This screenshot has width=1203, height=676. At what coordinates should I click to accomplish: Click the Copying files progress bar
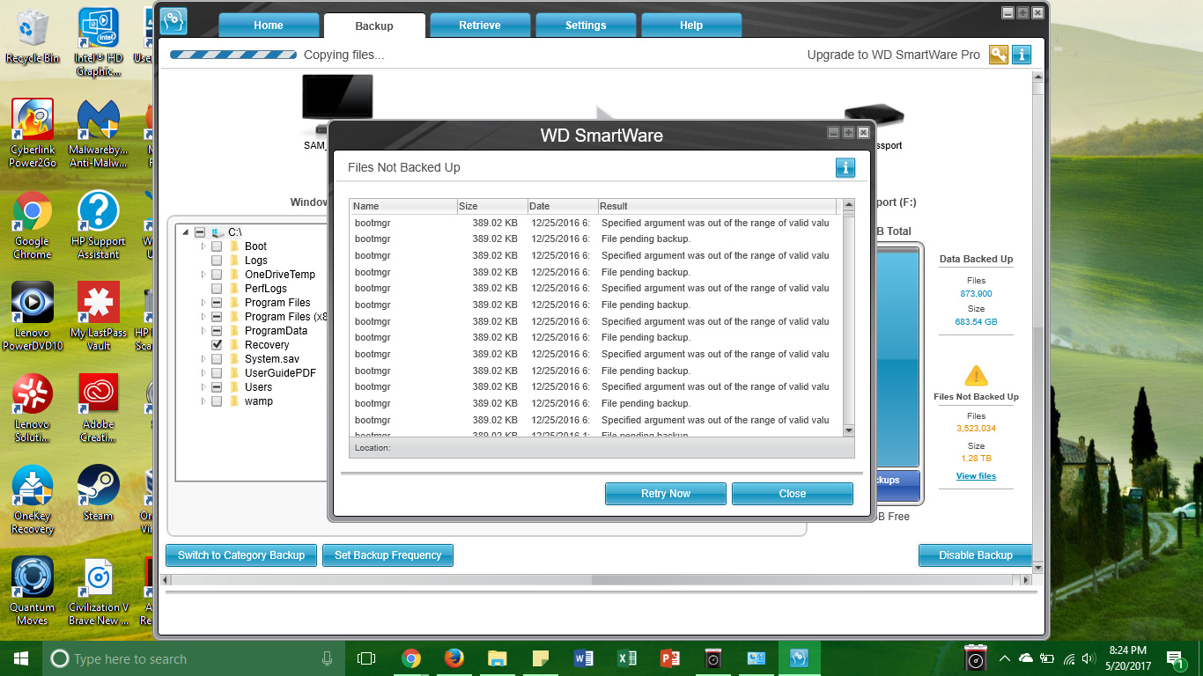tap(232, 55)
